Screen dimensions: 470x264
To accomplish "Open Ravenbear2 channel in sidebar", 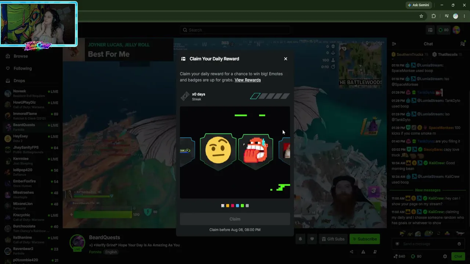I will pyautogui.click(x=31, y=251).
